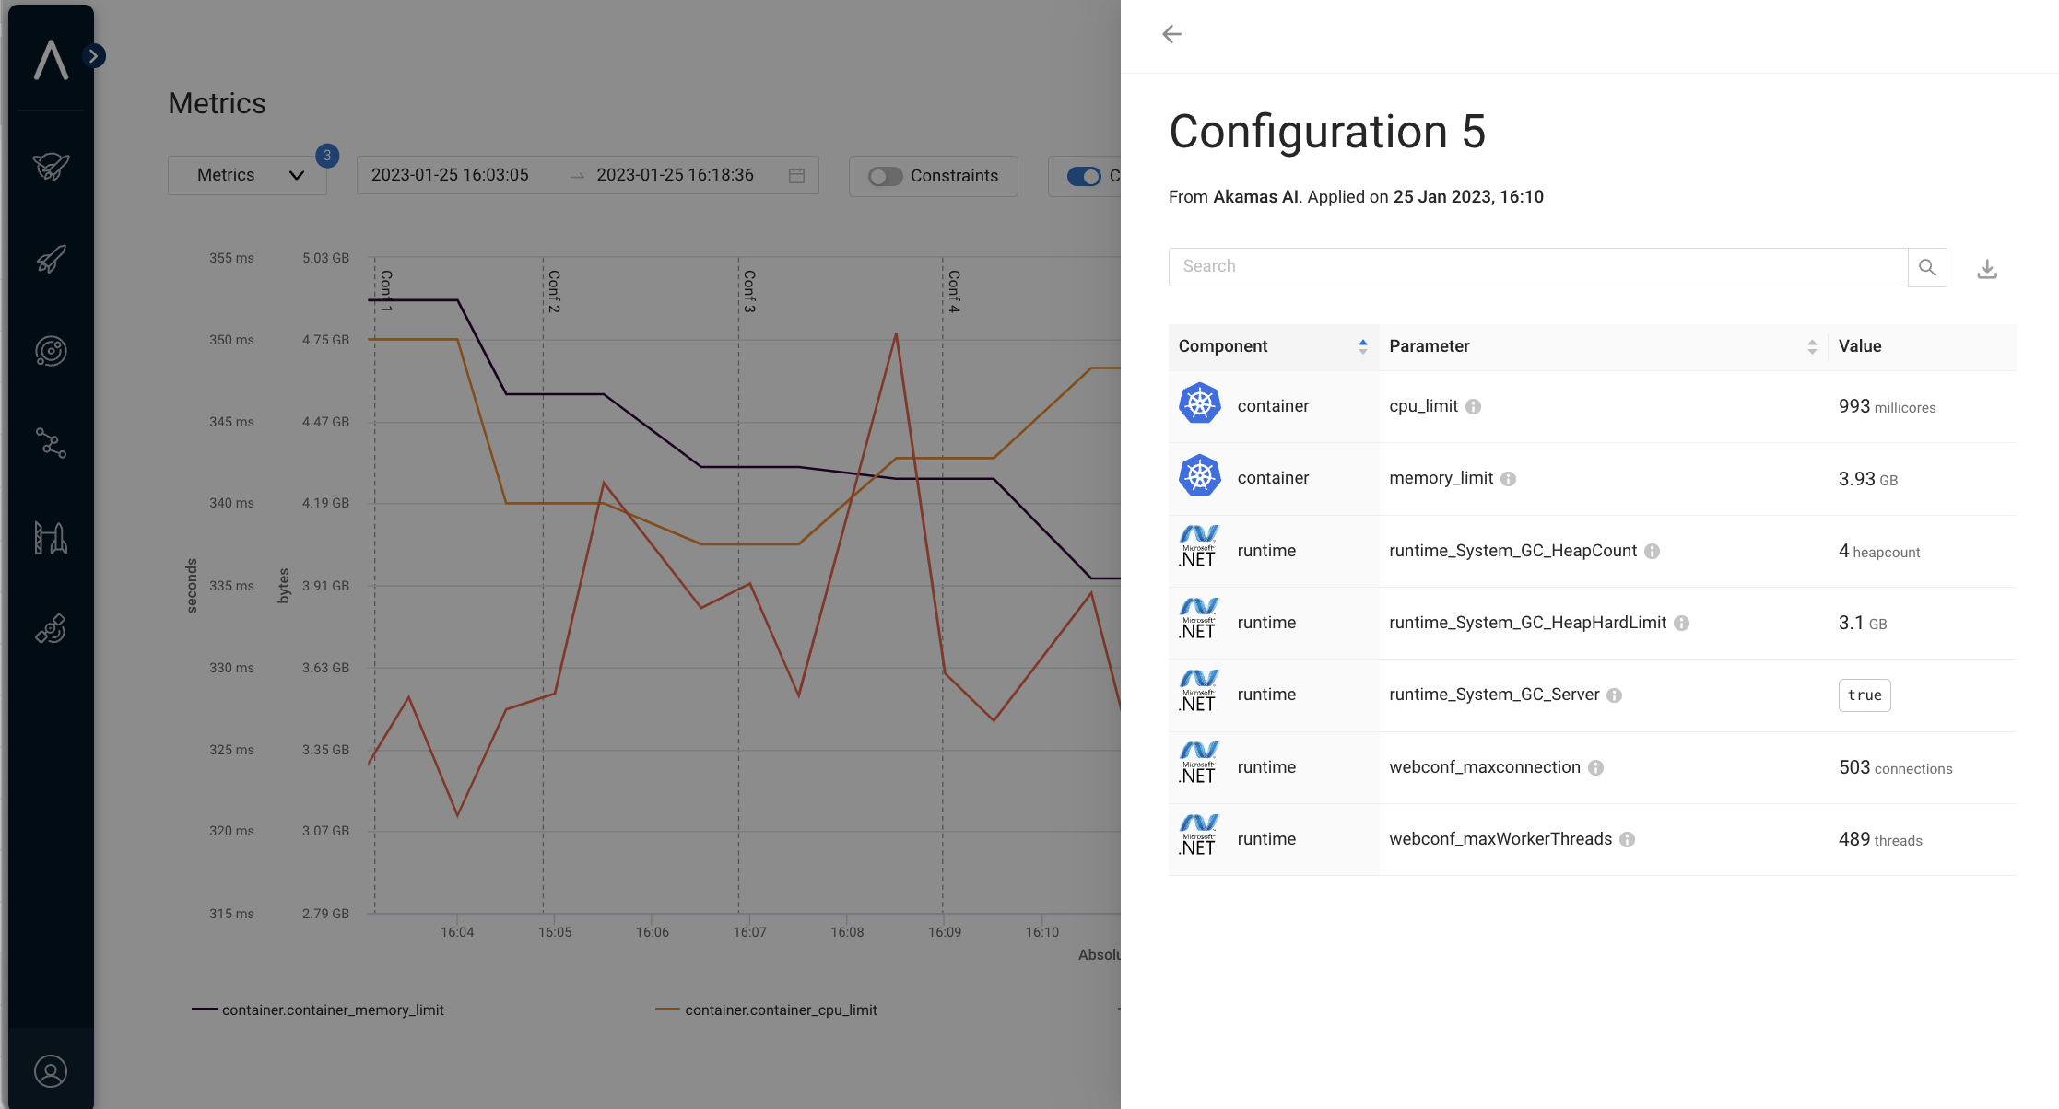Click the back arrow in configuration panel
The image size is (2059, 1109).
(x=1171, y=34)
